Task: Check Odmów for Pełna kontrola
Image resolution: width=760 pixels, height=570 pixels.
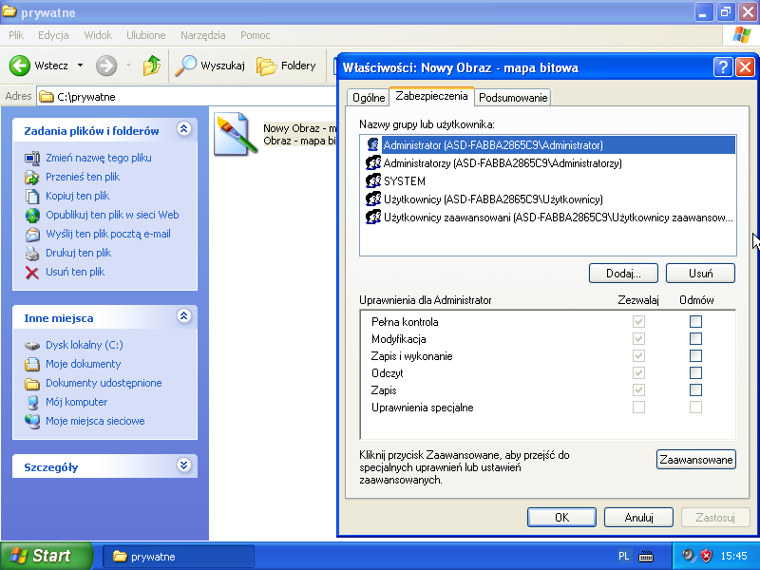Action: click(695, 322)
